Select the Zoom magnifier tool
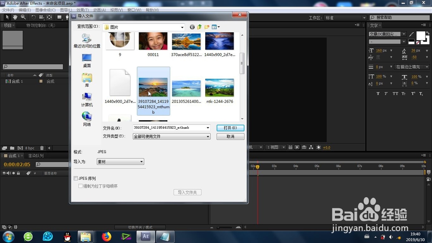 tap(23, 17)
